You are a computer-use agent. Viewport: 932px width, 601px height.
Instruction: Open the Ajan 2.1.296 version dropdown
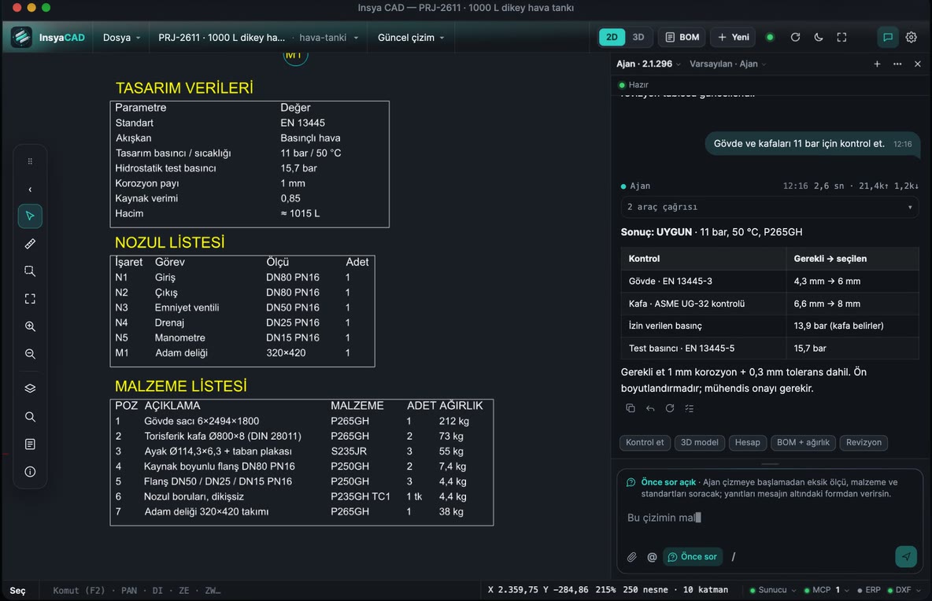(648, 65)
